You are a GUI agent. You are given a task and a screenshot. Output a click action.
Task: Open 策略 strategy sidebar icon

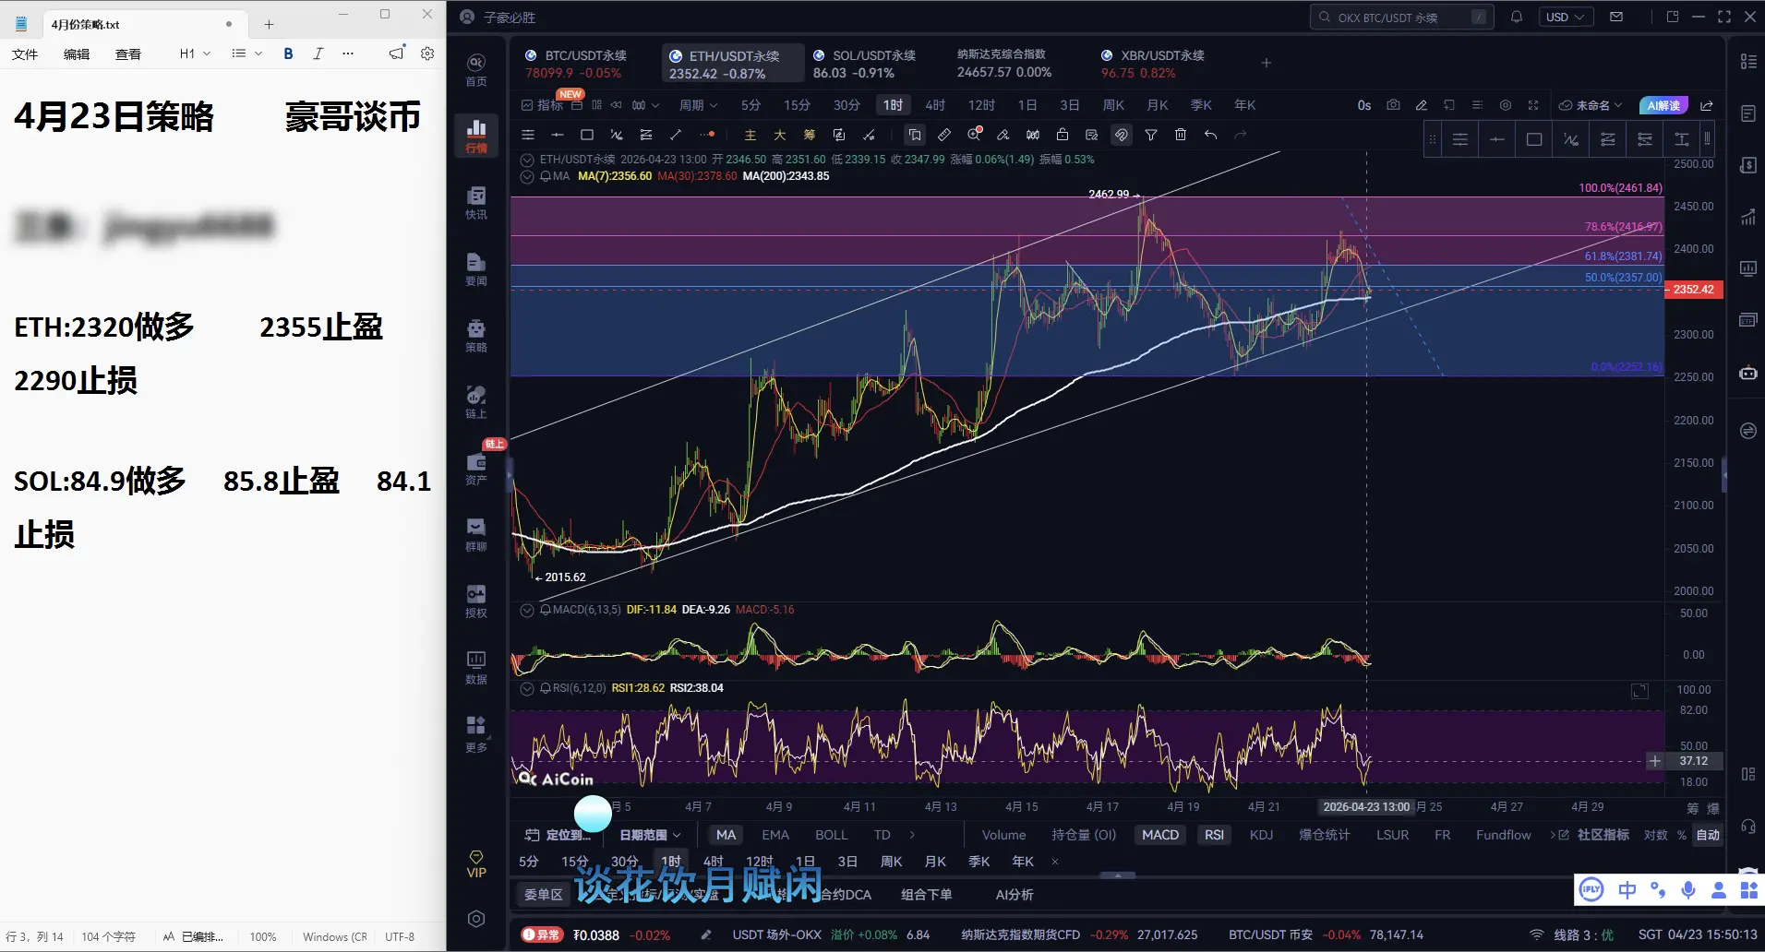pyautogui.click(x=476, y=336)
